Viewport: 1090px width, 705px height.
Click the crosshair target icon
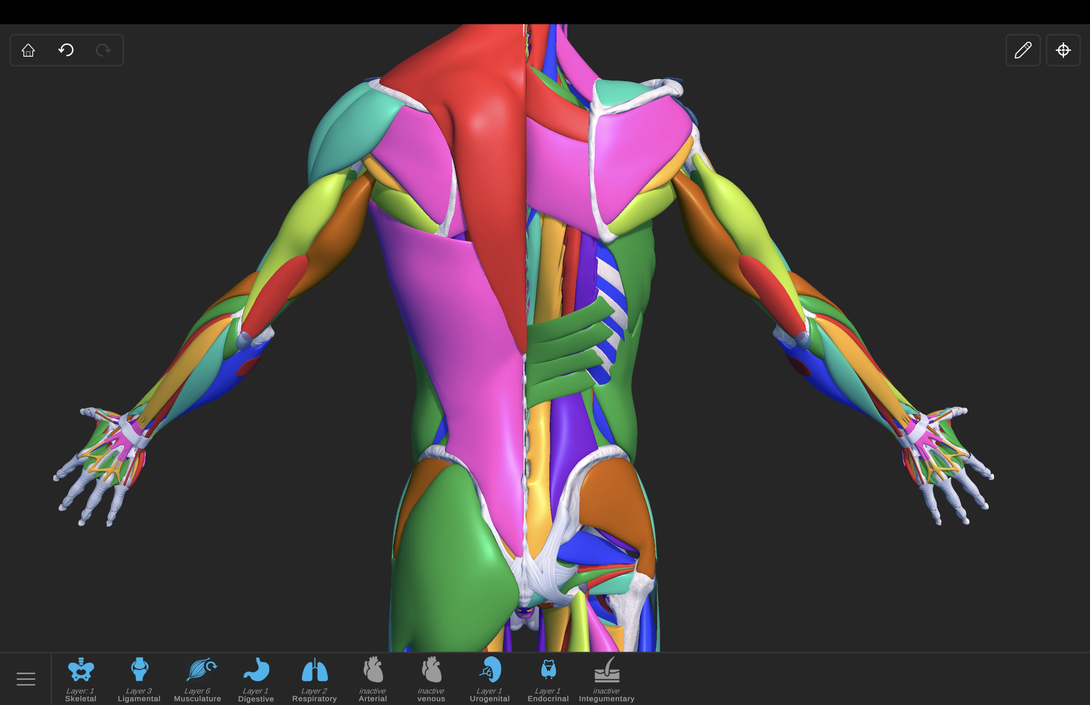(x=1063, y=50)
